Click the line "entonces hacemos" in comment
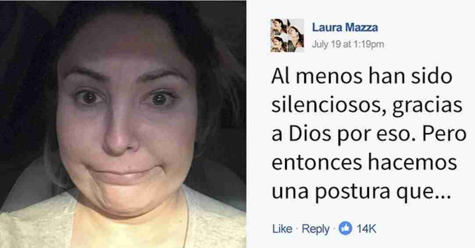This screenshot has height=248, width=475. [364, 163]
